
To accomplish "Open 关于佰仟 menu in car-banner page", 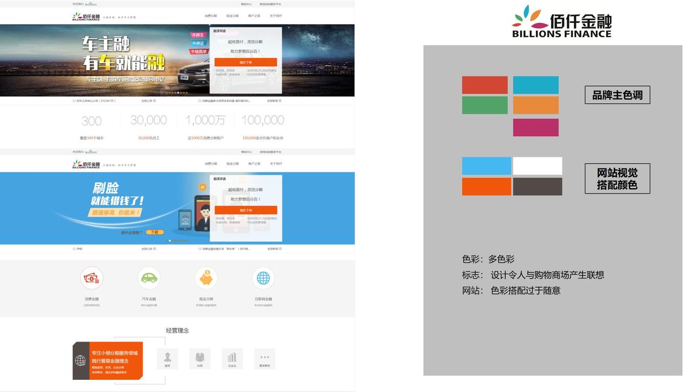I will [276, 16].
